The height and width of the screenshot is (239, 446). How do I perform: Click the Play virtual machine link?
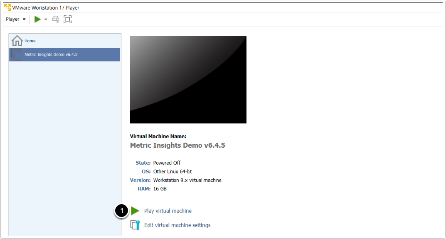(168, 211)
